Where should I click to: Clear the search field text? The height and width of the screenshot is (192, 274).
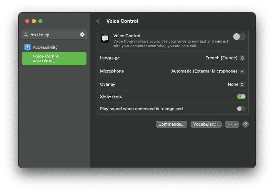(x=82, y=35)
